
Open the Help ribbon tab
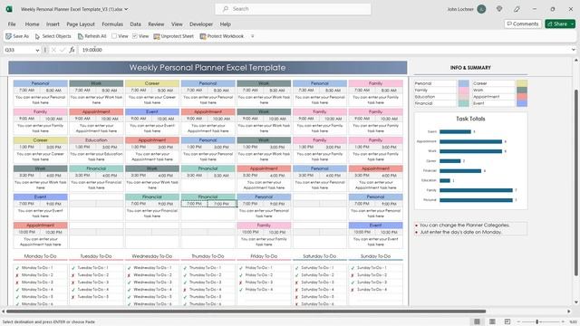[226, 24]
